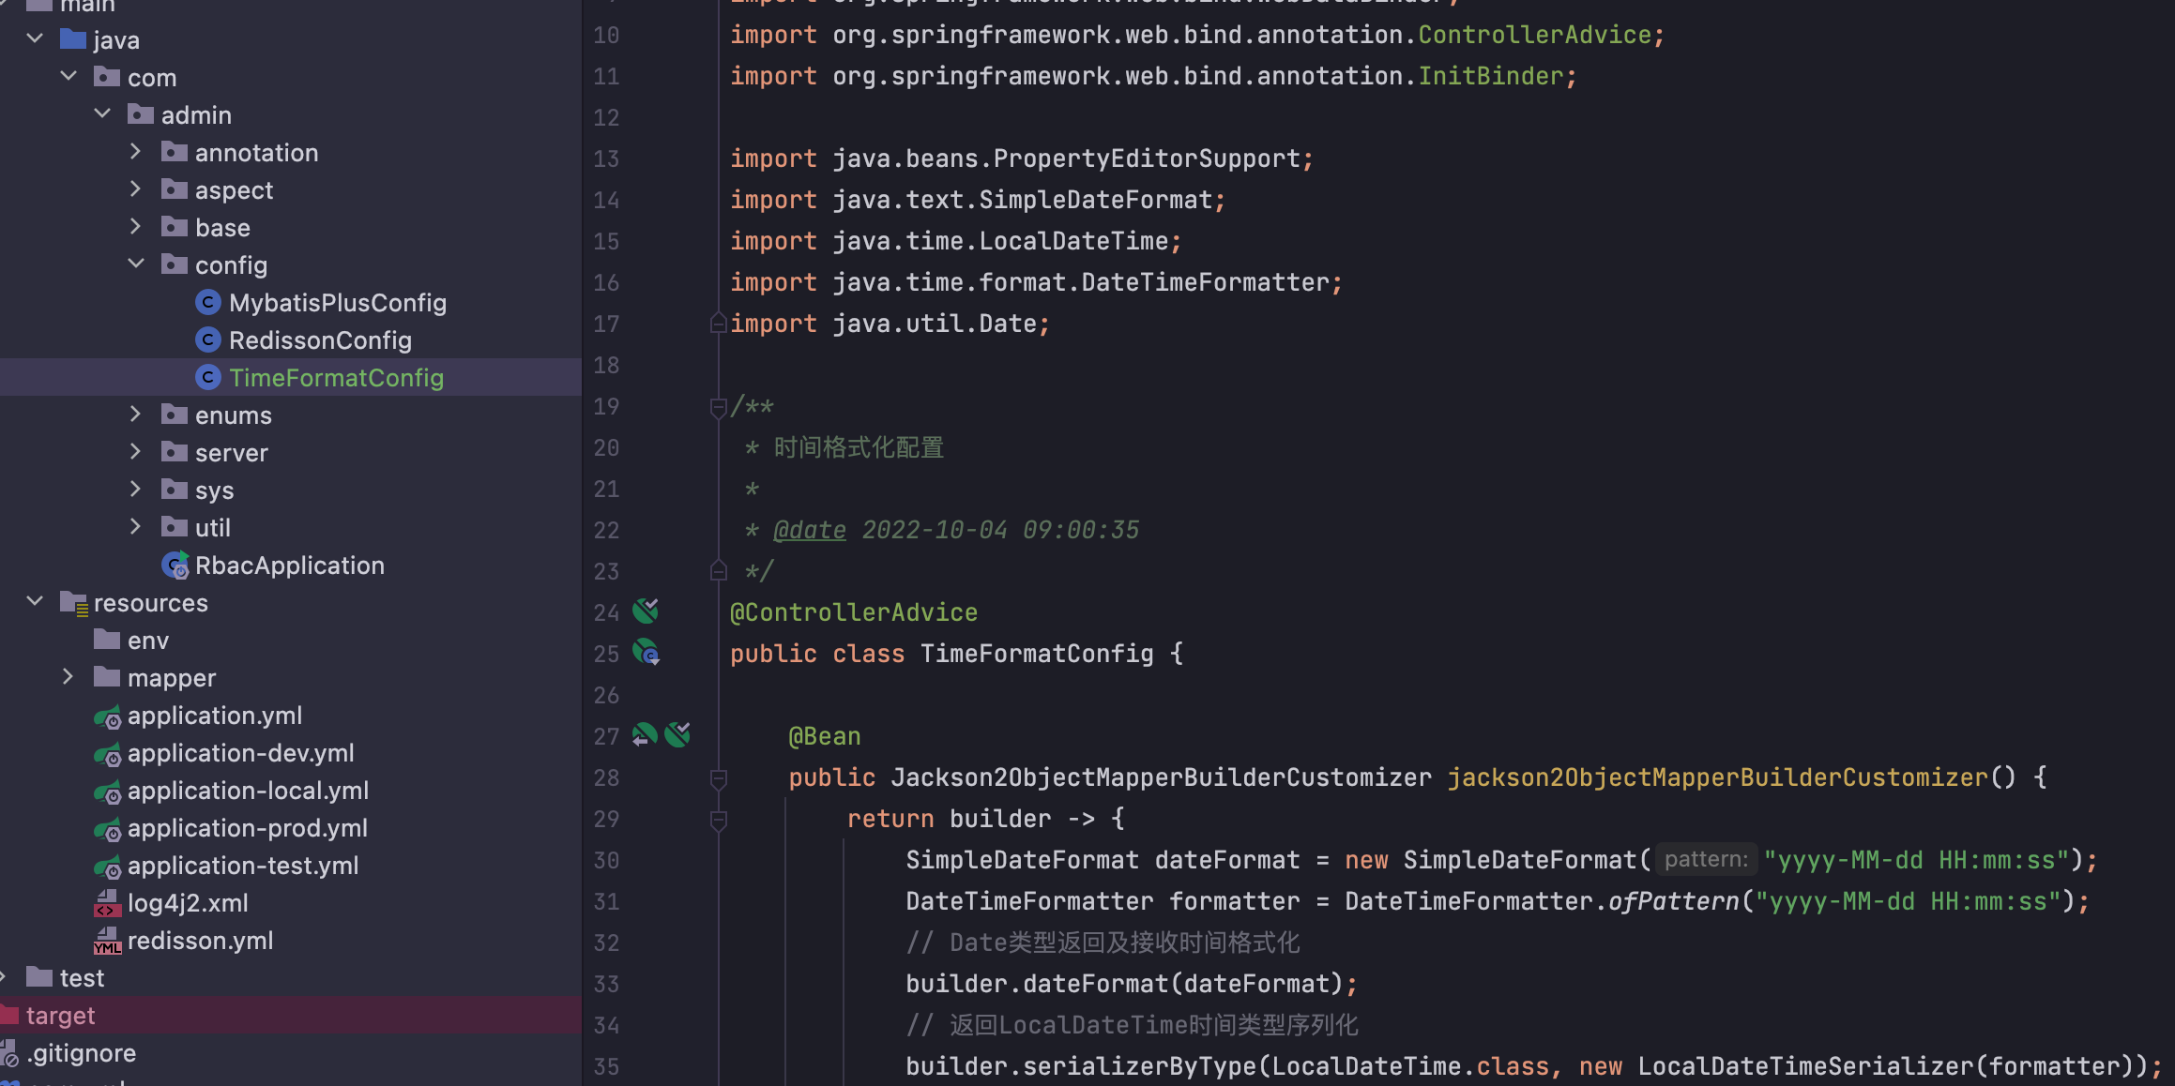Click line number 25 in gutter
Screen dimensions: 2175x1086
607,654
